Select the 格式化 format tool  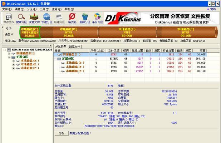pos(72,18)
